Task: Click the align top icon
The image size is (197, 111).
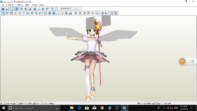Action: coord(88,13)
